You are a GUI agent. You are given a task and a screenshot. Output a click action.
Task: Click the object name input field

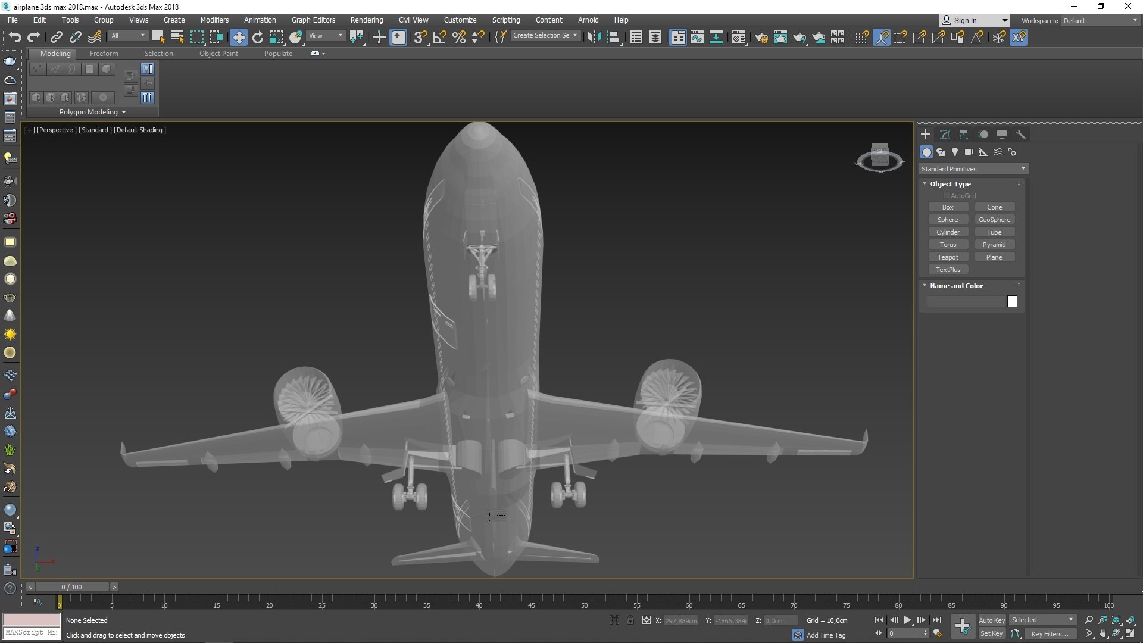click(x=966, y=302)
